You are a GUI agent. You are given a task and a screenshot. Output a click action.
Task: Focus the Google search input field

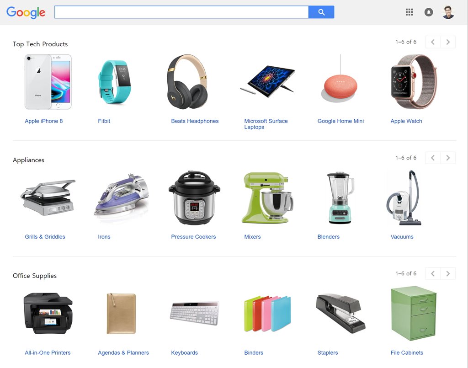pos(181,12)
